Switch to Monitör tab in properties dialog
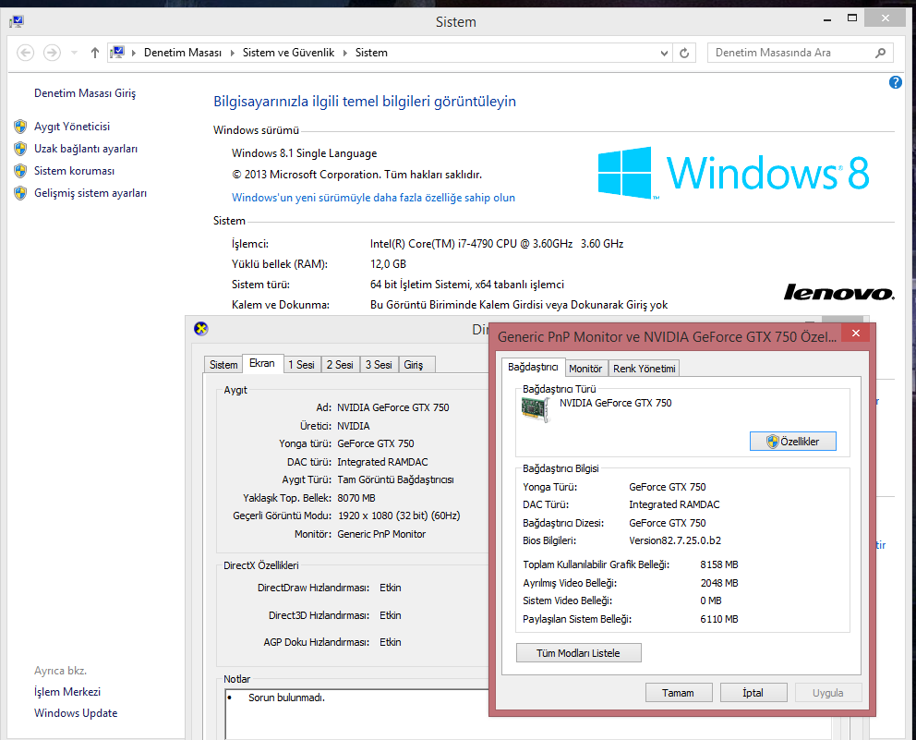Viewport: 916px width, 740px height. (x=586, y=369)
